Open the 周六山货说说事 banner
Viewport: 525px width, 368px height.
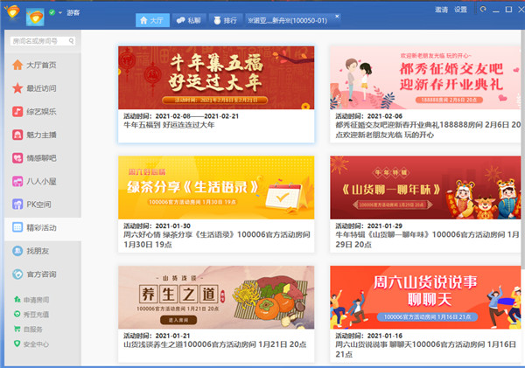click(425, 297)
